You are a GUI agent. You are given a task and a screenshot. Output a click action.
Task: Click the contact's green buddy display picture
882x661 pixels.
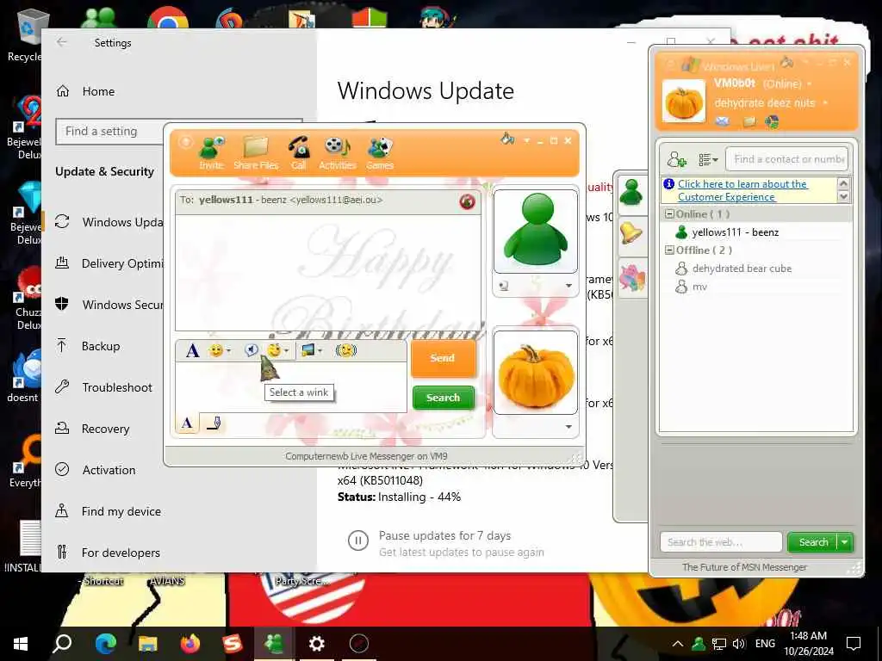click(536, 231)
